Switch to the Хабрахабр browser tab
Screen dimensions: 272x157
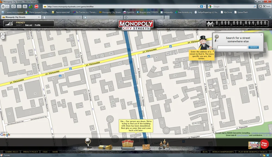tap(103, 17)
